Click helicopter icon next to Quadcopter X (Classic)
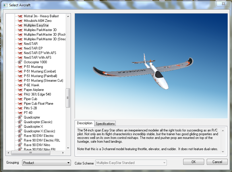 coord(20,131)
